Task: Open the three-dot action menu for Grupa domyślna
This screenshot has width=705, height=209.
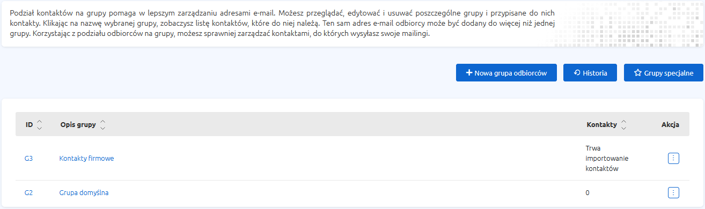Action: coord(674,192)
